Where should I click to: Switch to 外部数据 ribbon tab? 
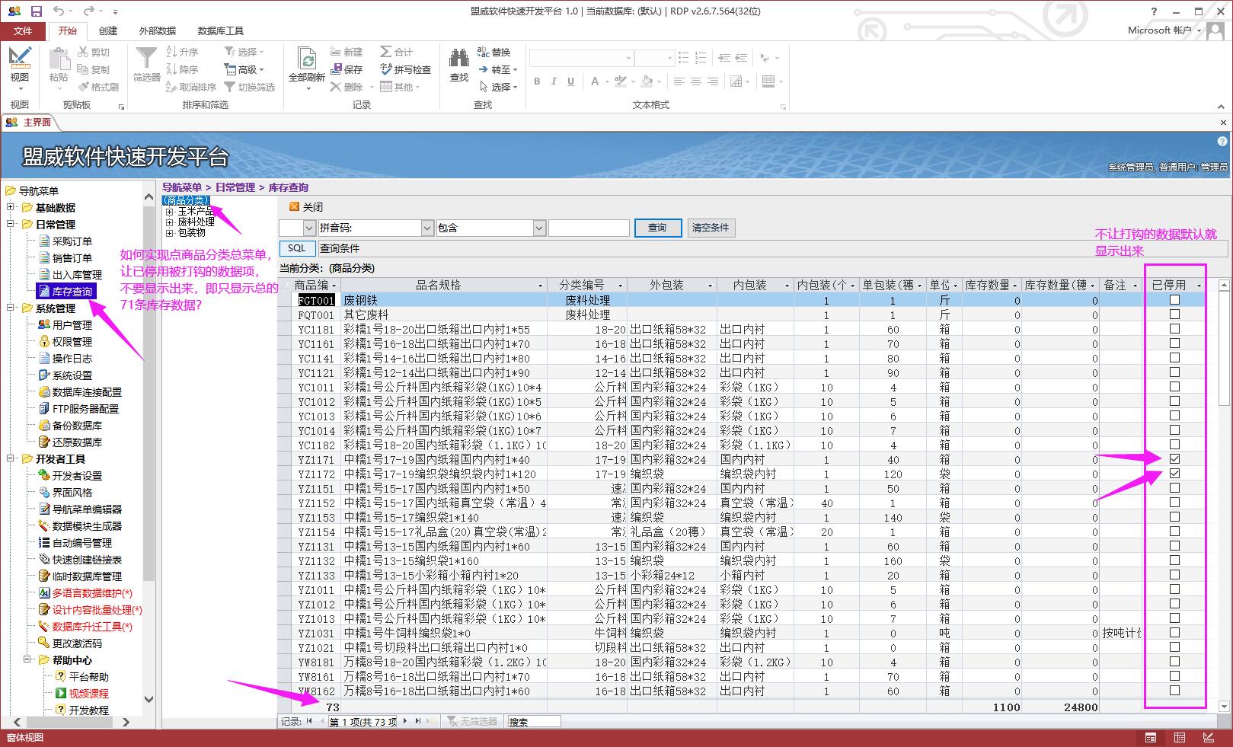158,31
